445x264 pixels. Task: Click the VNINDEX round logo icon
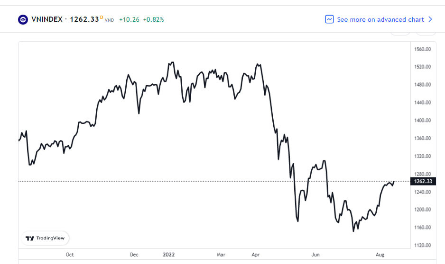tap(23, 19)
